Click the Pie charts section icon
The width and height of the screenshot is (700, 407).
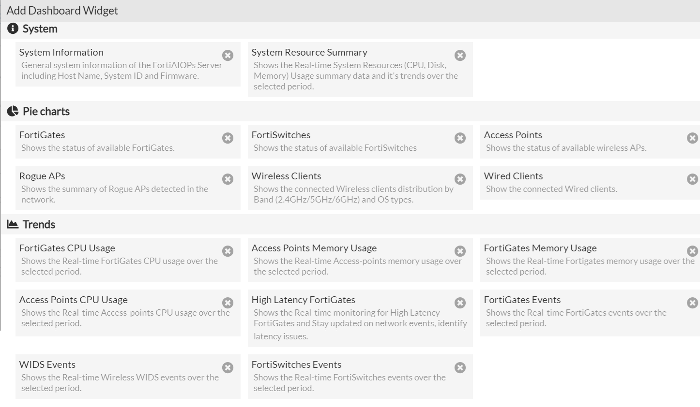point(13,112)
